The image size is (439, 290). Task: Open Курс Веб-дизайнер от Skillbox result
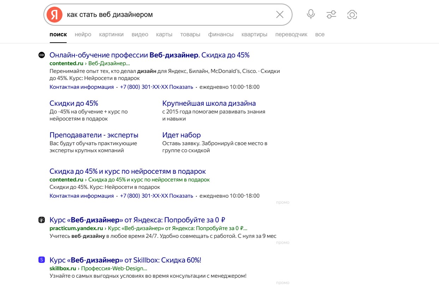(125, 260)
